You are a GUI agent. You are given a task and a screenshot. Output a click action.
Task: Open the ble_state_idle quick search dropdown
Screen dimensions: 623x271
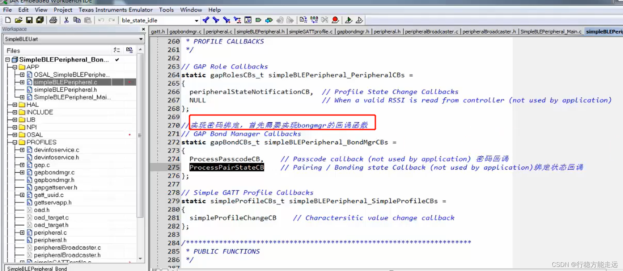tap(197, 20)
